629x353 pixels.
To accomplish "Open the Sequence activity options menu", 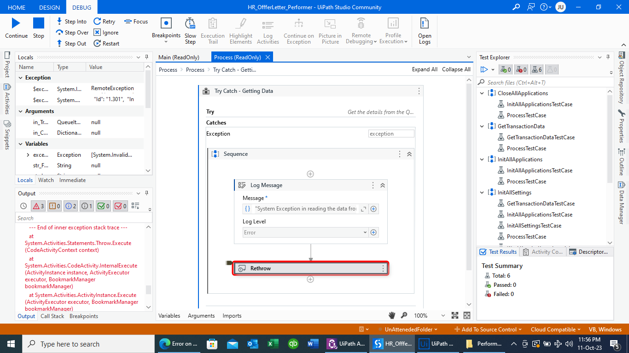I will point(400,154).
